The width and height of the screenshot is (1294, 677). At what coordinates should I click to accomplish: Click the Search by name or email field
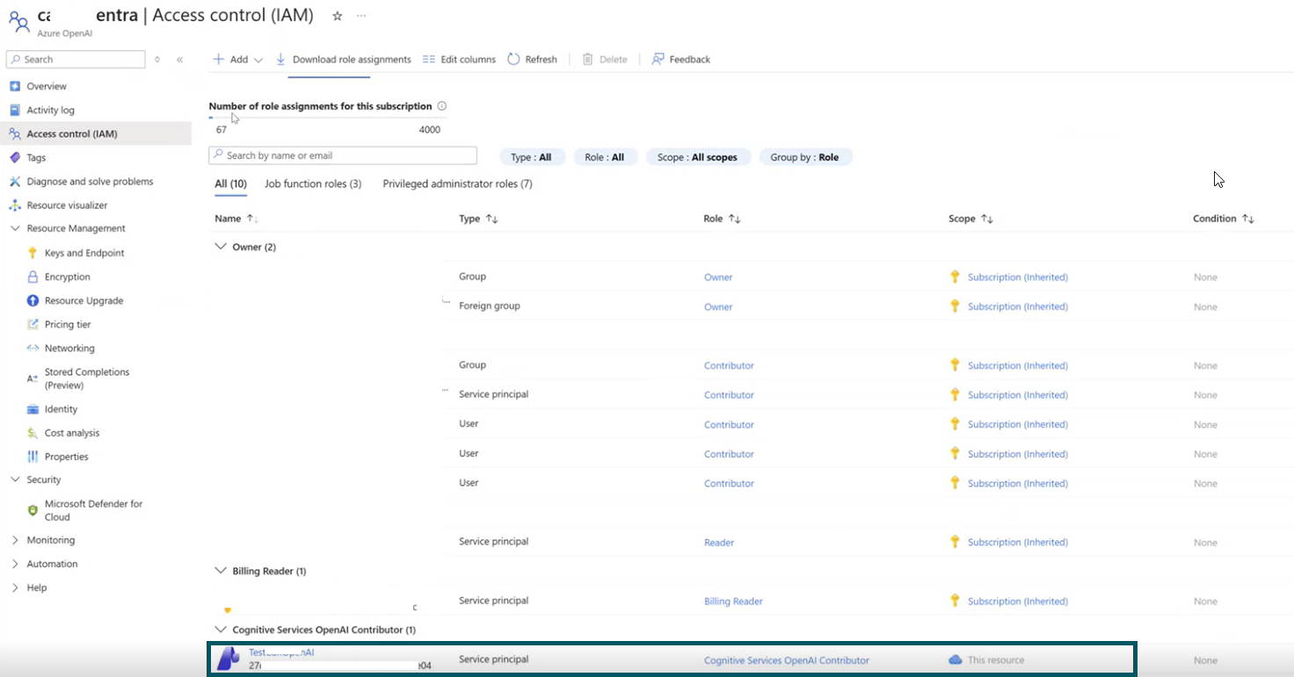(x=343, y=155)
